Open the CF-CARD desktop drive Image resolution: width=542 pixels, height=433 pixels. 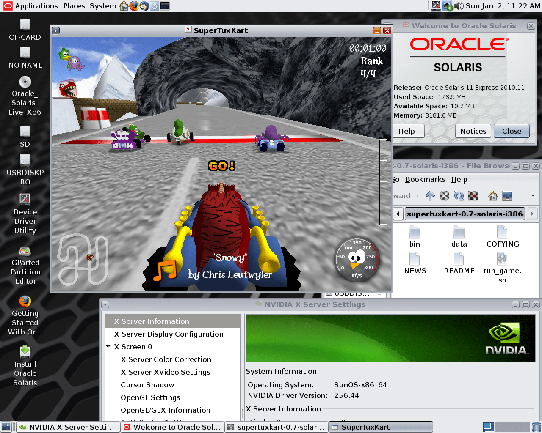pyautogui.click(x=25, y=30)
